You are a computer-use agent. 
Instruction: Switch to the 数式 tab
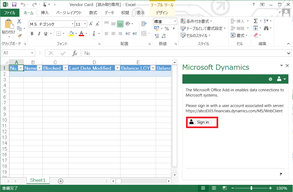(x=93, y=13)
